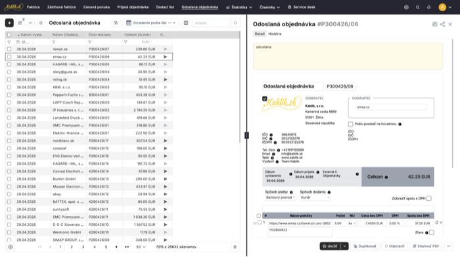Click the bug report icon in the detail header
Image resolution: width=460 pixels, height=258 pixels.
pos(434,24)
